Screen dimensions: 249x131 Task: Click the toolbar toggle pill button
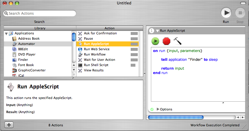click(x=243, y=3)
